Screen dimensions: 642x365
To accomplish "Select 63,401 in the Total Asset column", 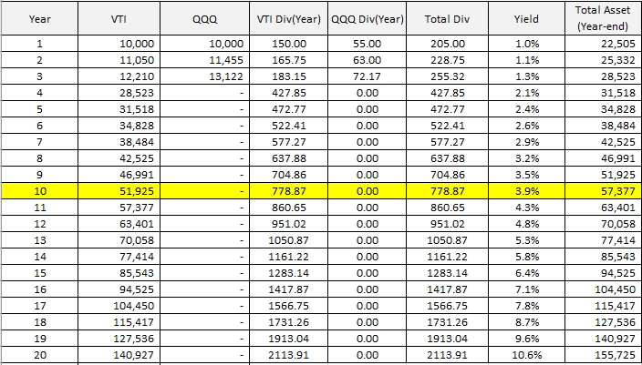I will click(x=603, y=208).
